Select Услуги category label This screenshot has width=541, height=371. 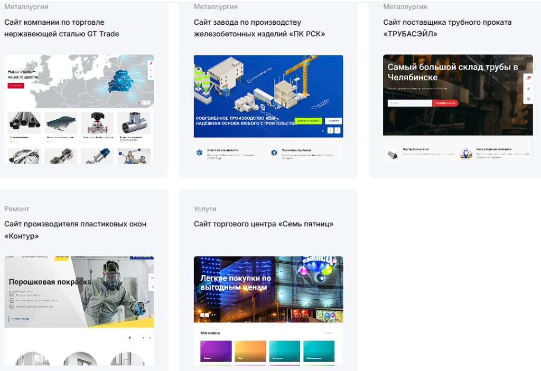tap(205, 209)
